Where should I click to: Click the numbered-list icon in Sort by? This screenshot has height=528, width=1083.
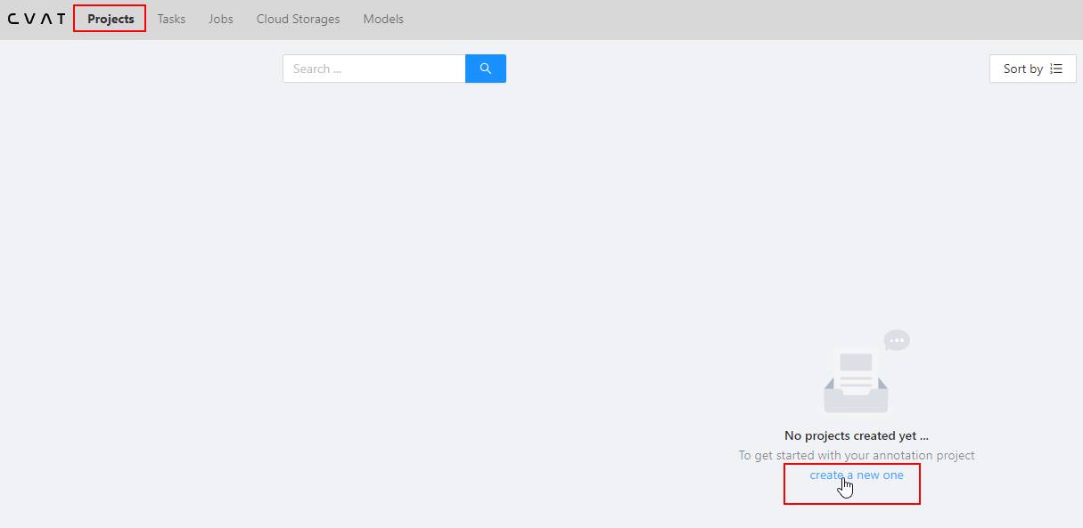[1056, 68]
